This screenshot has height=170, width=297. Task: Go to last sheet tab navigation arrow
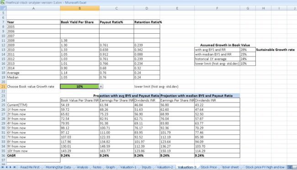coord(15,167)
